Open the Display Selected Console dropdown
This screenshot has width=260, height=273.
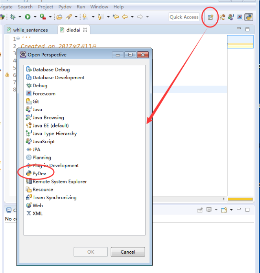[x=216, y=210]
